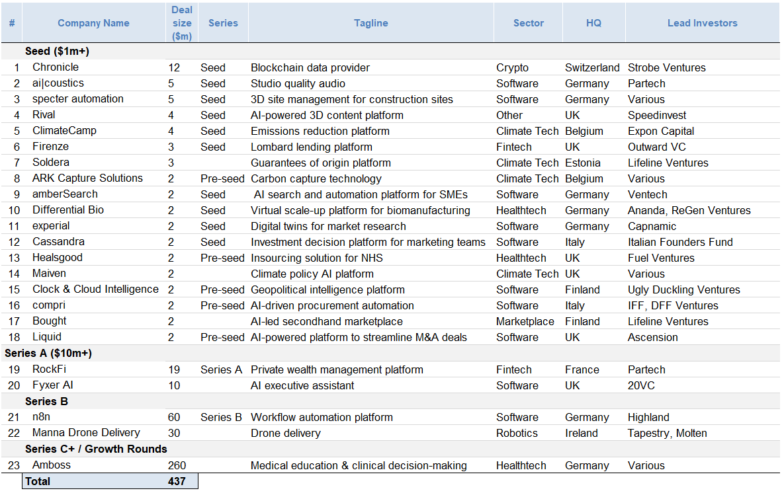Click the experial company cell
782x497 pixels.
tap(51, 226)
